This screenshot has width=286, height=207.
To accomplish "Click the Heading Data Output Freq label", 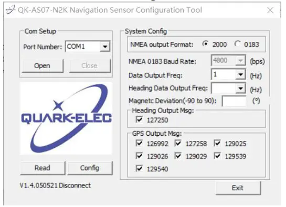I will click(x=168, y=88).
